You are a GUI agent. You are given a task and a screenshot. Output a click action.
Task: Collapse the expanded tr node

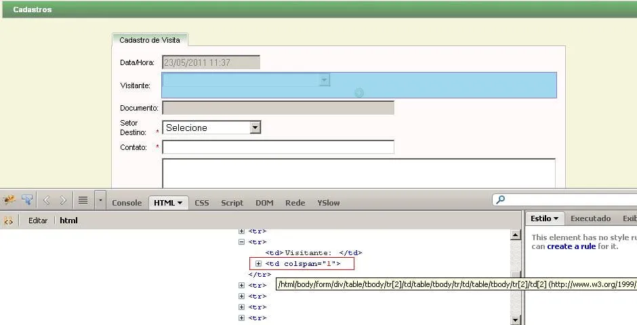241,242
